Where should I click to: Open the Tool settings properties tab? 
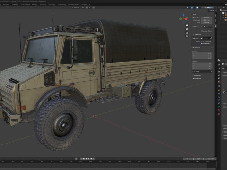click(219, 64)
